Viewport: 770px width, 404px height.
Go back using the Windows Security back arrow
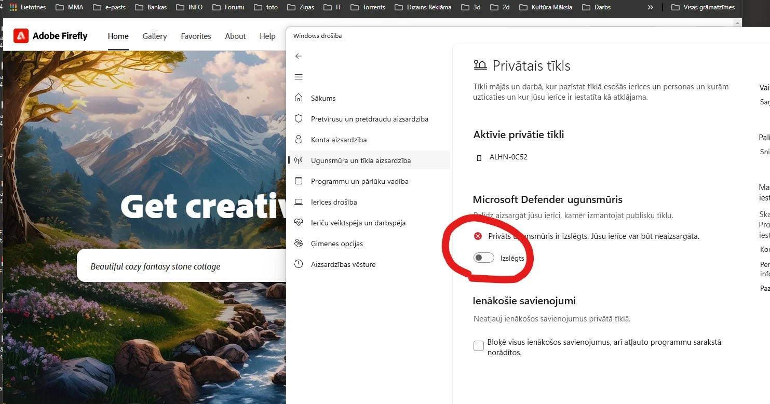click(298, 56)
